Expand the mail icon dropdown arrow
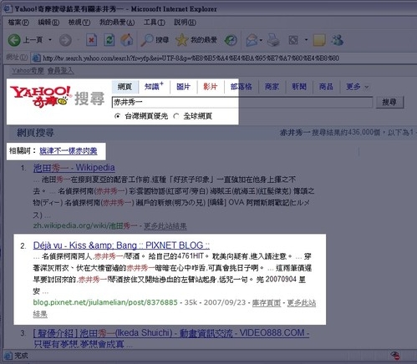Screen dimensions: 417x364 click(261, 40)
